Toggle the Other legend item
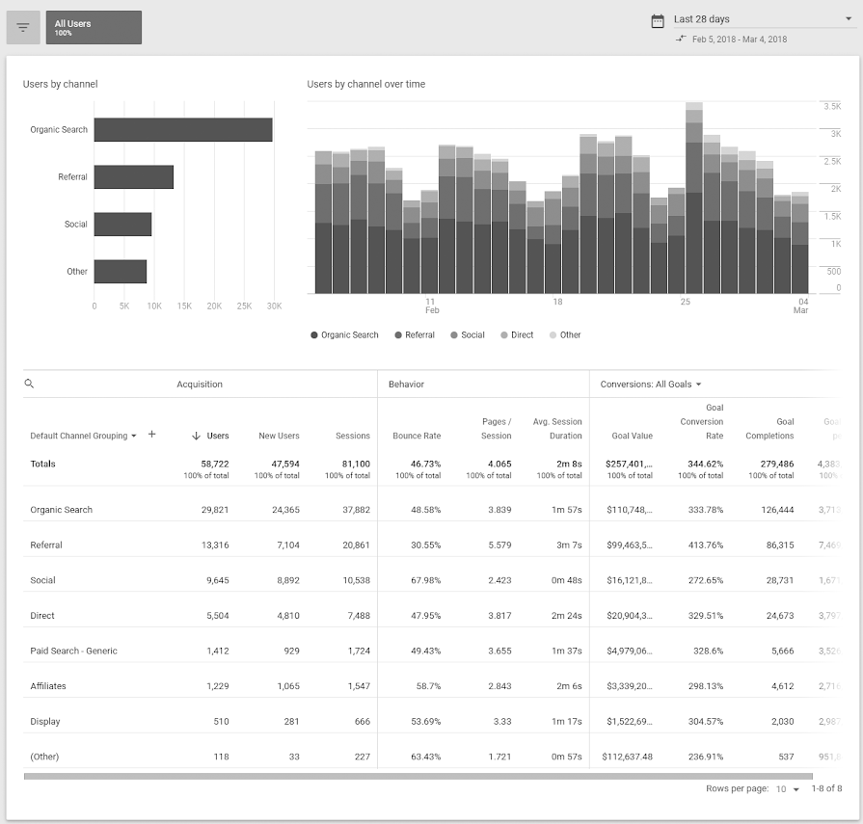 point(565,335)
